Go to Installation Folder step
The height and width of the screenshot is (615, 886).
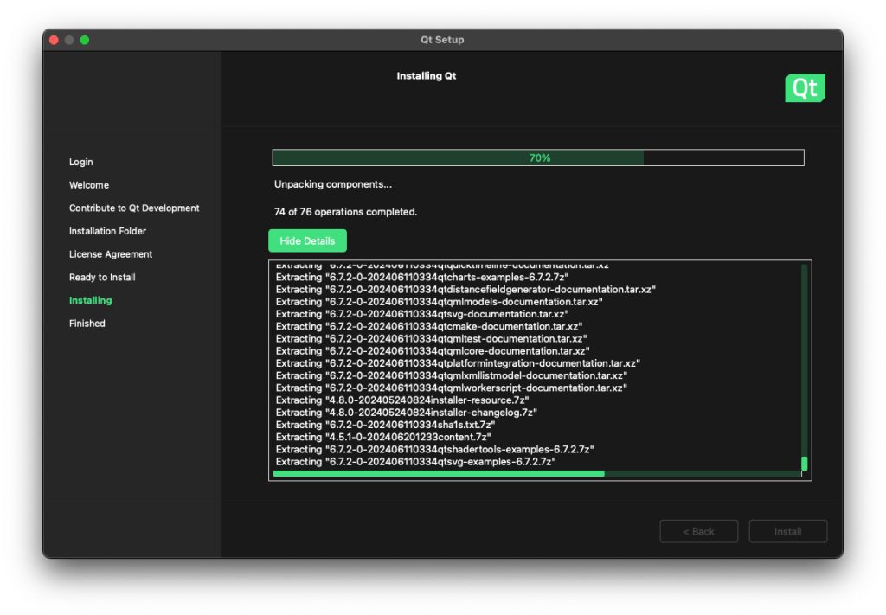tap(107, 231)
